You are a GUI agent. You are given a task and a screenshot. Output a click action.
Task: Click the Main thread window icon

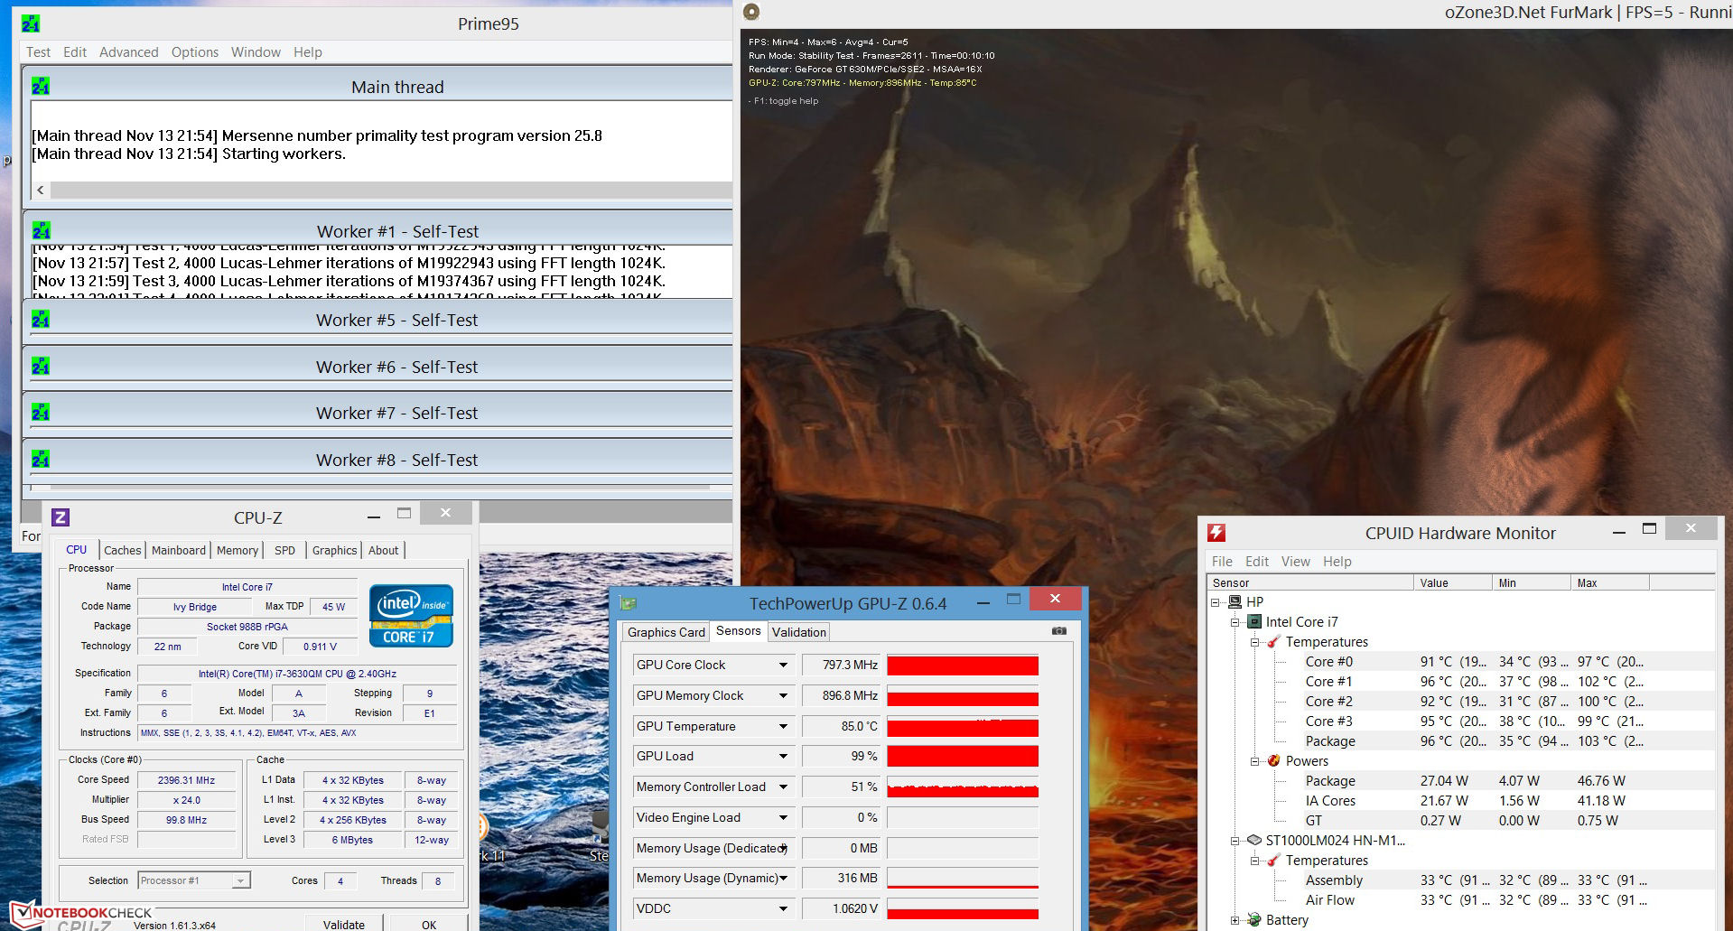pyautogui.click(x=41, y=87)
